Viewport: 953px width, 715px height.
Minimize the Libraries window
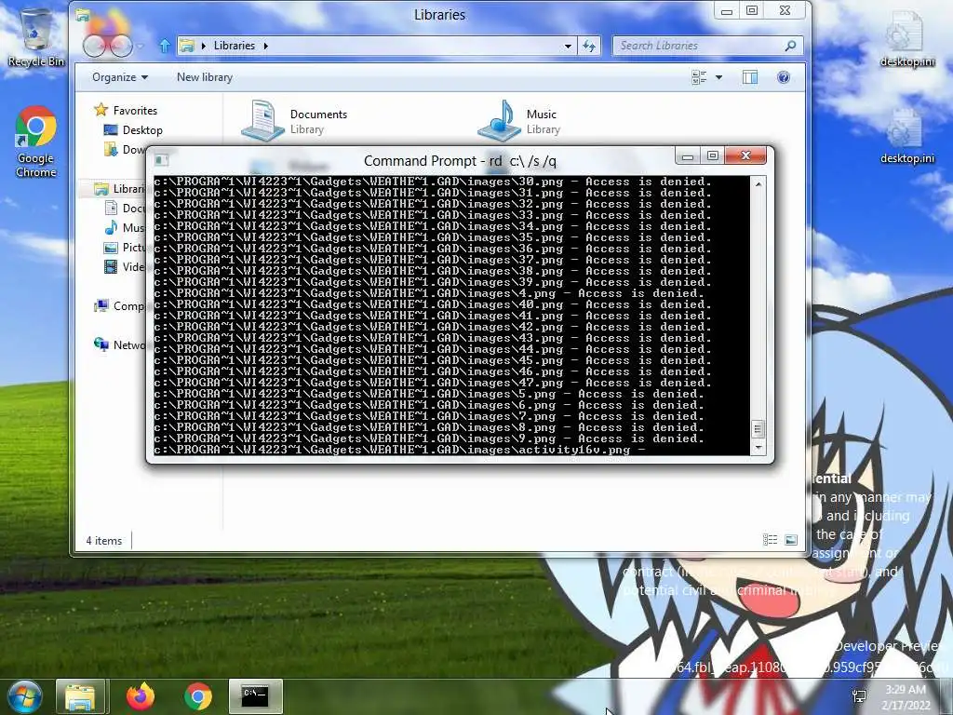pyautogui.click(x=726, y=11)
